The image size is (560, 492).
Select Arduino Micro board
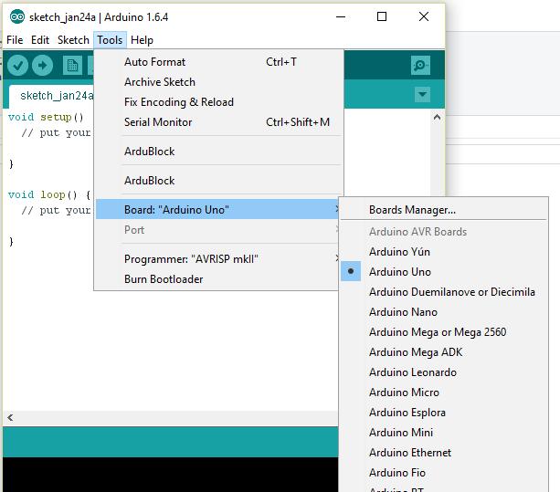[443, 393]
